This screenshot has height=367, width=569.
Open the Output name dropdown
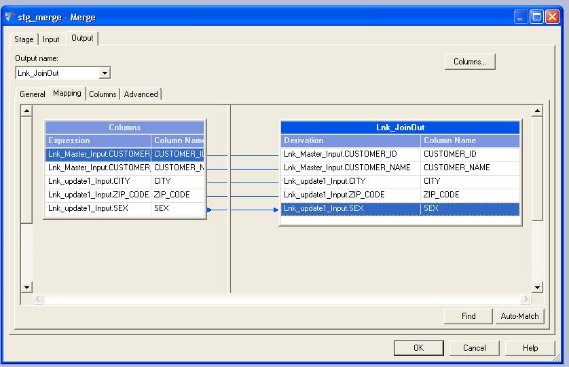coord(105,73)
